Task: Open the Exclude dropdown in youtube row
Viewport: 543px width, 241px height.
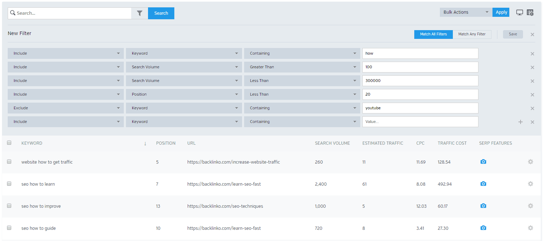Action: click(x=66, y=108)
